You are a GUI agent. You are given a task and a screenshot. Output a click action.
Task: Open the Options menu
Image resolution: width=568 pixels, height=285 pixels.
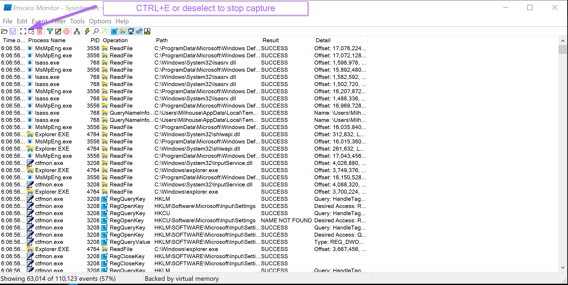(100, 21)
